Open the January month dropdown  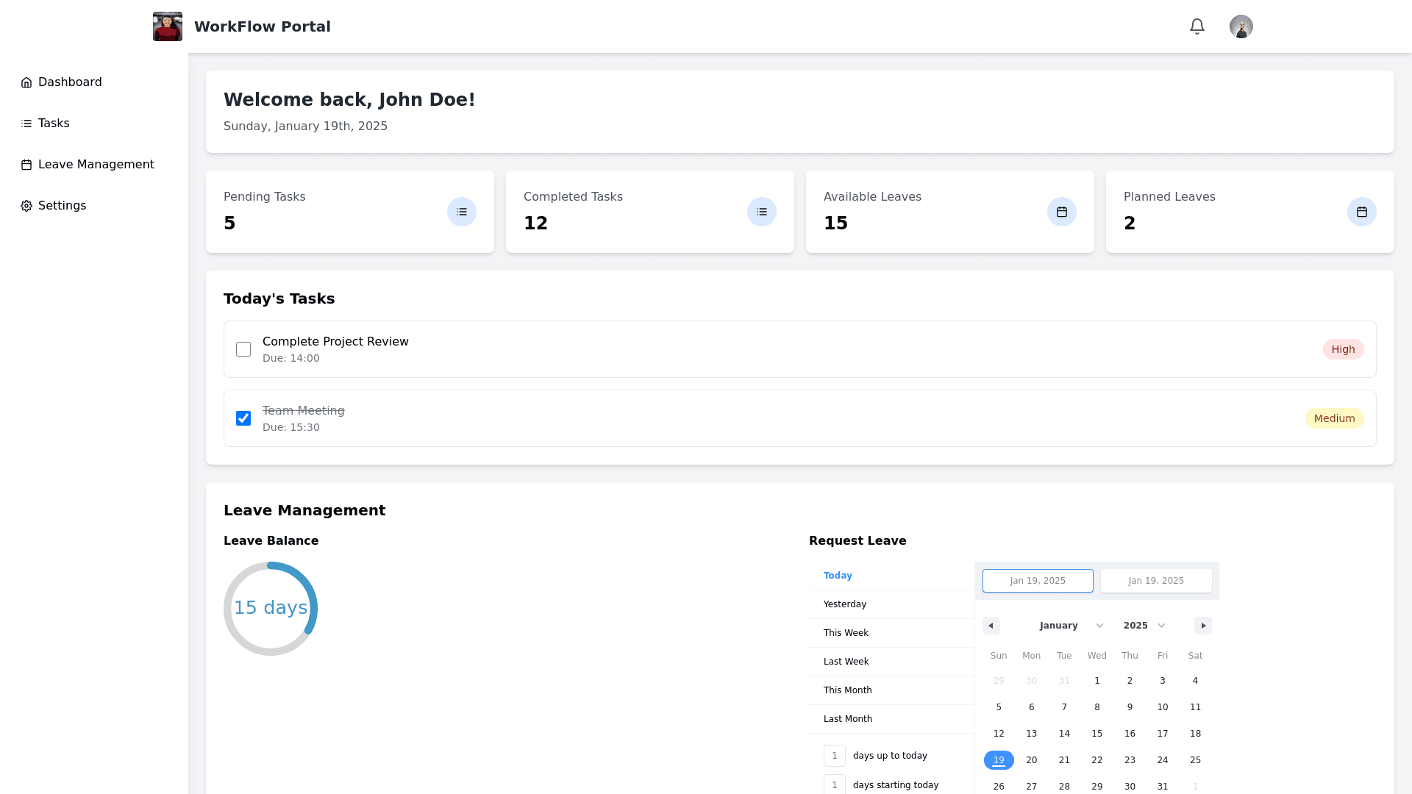pos(1071,626)
